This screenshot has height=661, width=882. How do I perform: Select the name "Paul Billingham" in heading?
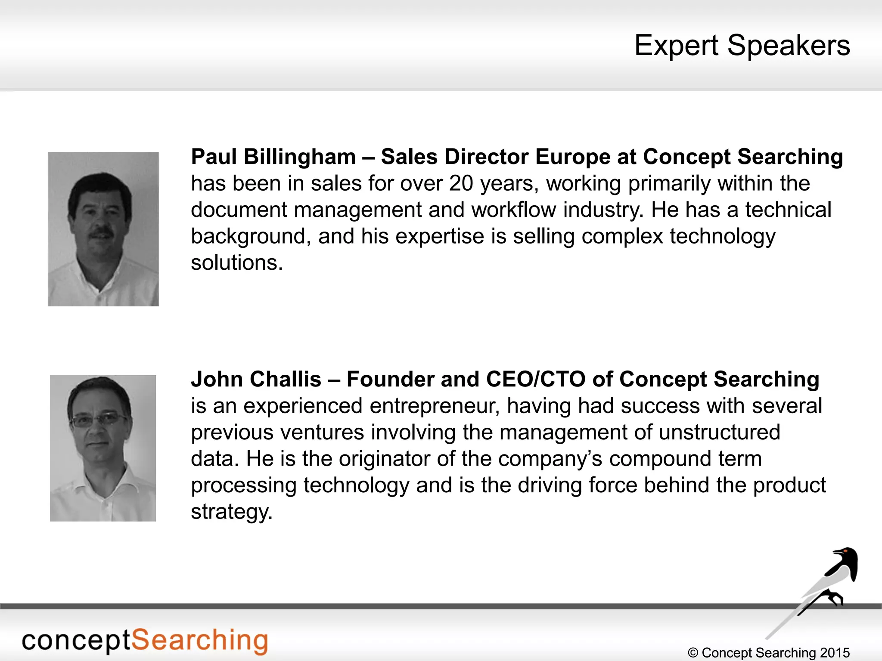[x=273, y=157]
